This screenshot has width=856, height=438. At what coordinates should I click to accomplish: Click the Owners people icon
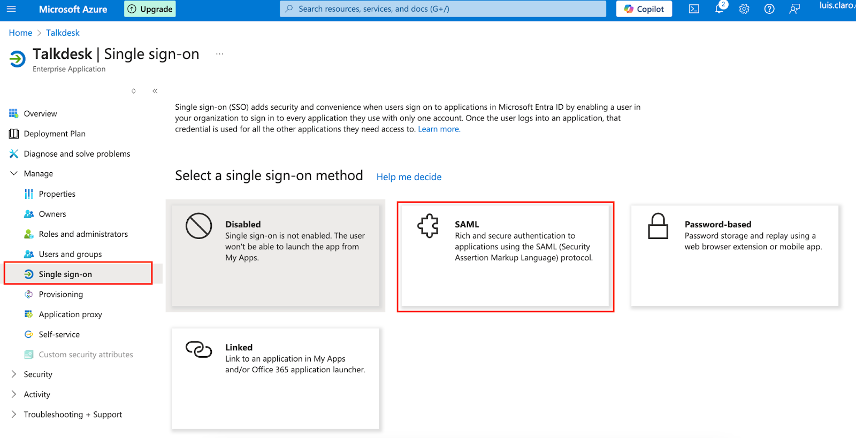(x=29, y=214)
